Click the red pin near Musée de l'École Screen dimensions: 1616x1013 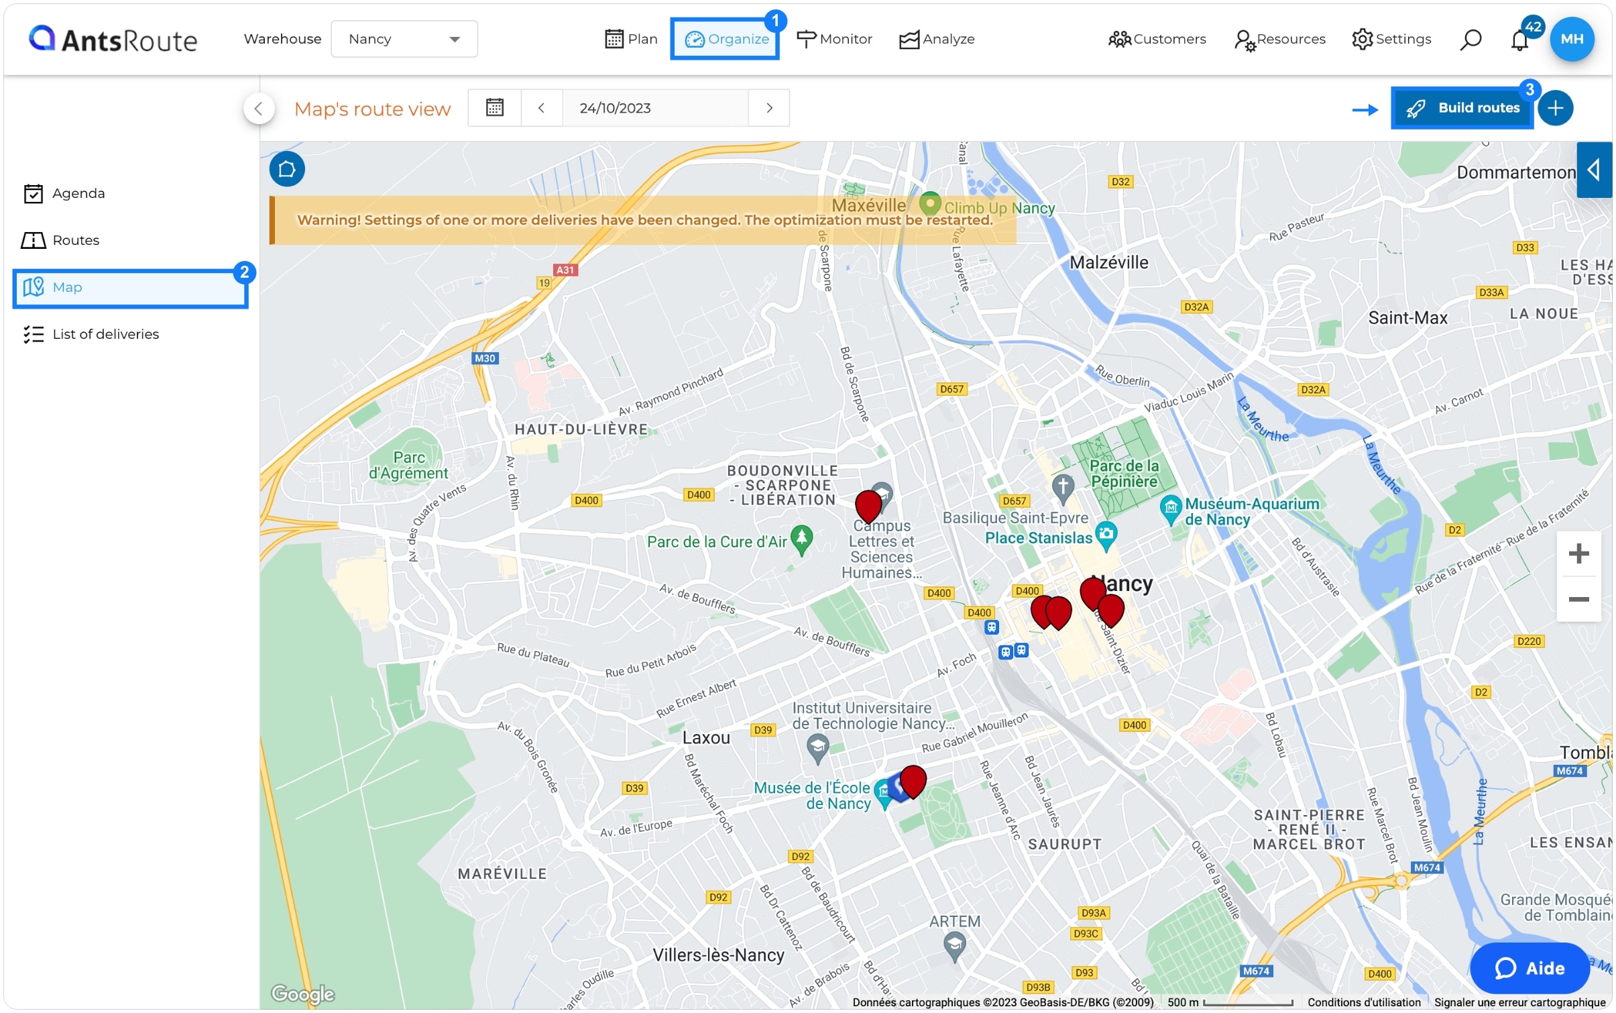coord(913,780)
